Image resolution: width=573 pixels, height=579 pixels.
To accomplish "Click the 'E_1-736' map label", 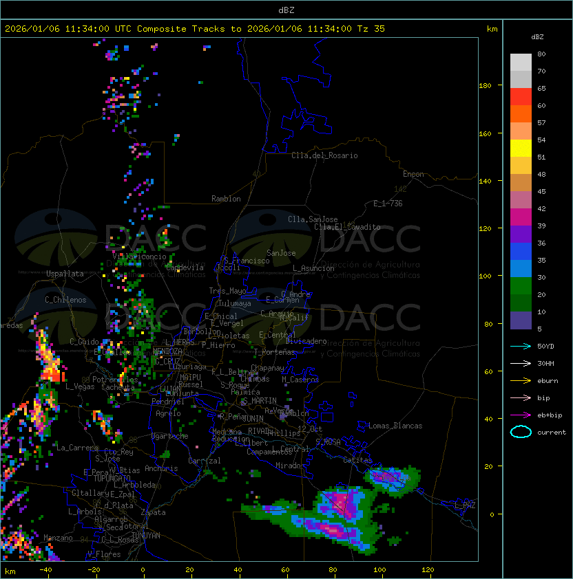I will (x=388, y=204).
